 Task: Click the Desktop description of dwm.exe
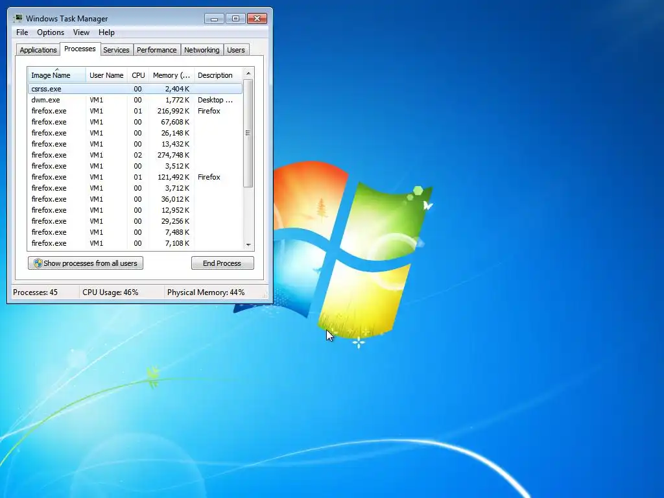[215, 100]
